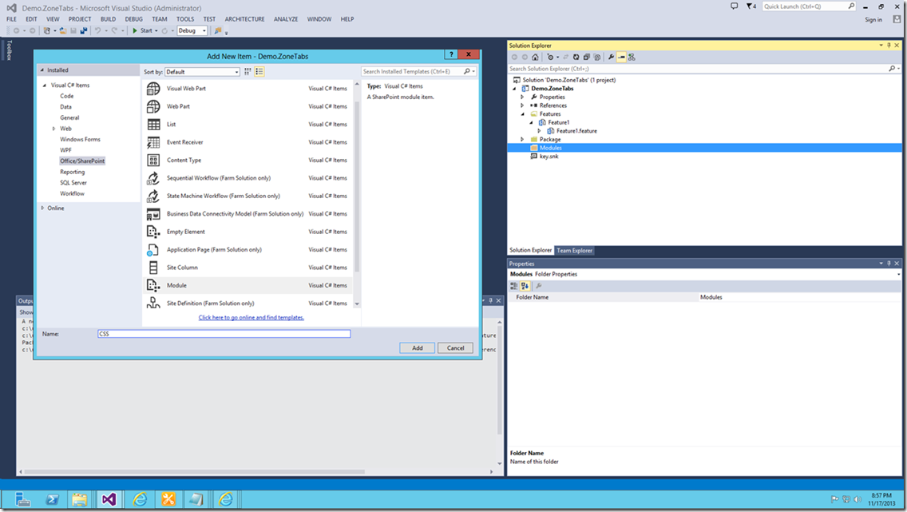Expand the References node in Solution Explorer
Viewport: 907px width, 512px height.
click(522, 105)
